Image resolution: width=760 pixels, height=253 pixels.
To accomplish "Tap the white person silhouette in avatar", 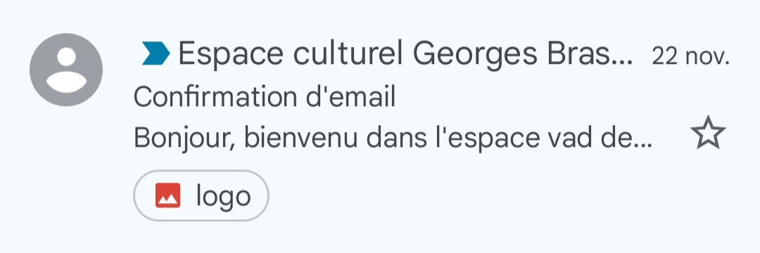I will click(x=66, y=70).
